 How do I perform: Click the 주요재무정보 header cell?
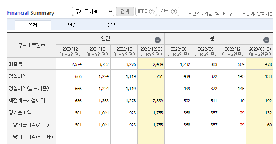coord(32,45)
